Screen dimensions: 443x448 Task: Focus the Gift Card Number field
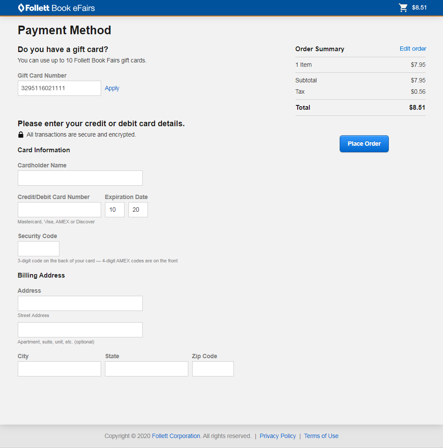click(x=59, y=88)
